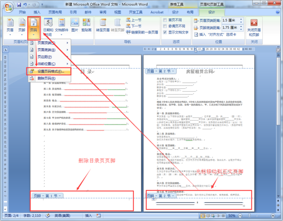Viewport: 283px width, 221px height.
Task: Decrease 页脚底端距离 value with spinner
Action: (241, 29)
